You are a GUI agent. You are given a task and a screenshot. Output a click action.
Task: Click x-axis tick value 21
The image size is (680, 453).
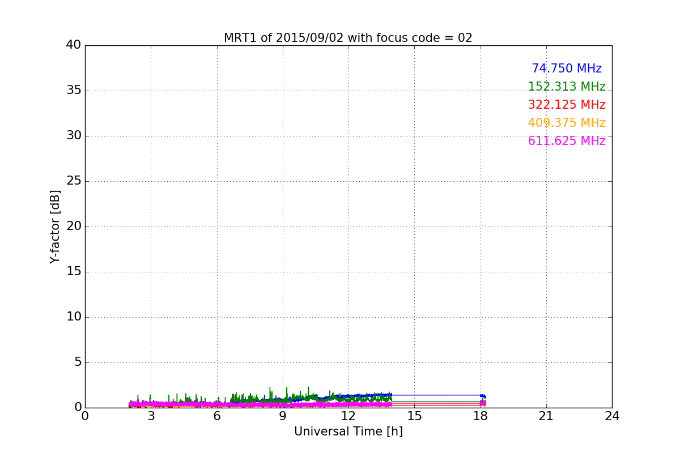pos(546,416)
